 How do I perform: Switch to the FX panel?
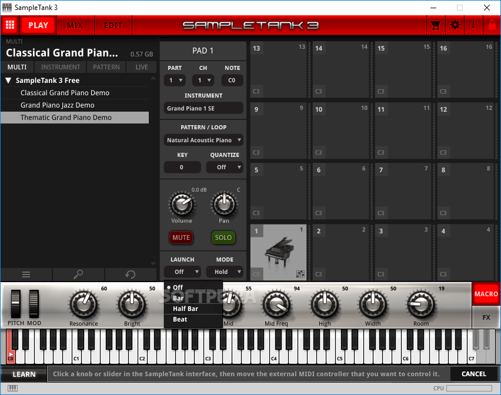coord(486,318)
